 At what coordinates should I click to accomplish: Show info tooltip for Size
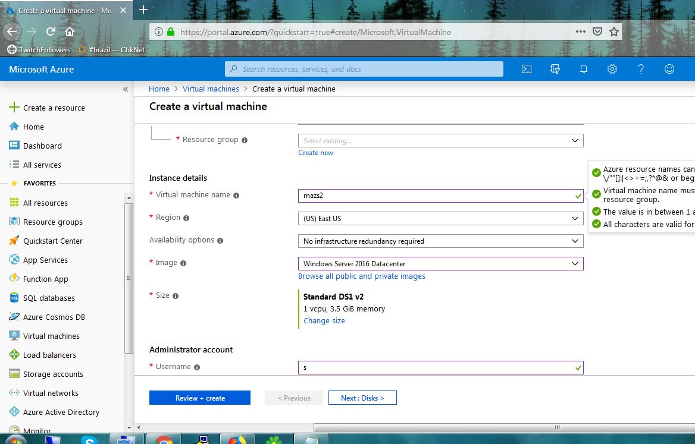pos(176,296)
